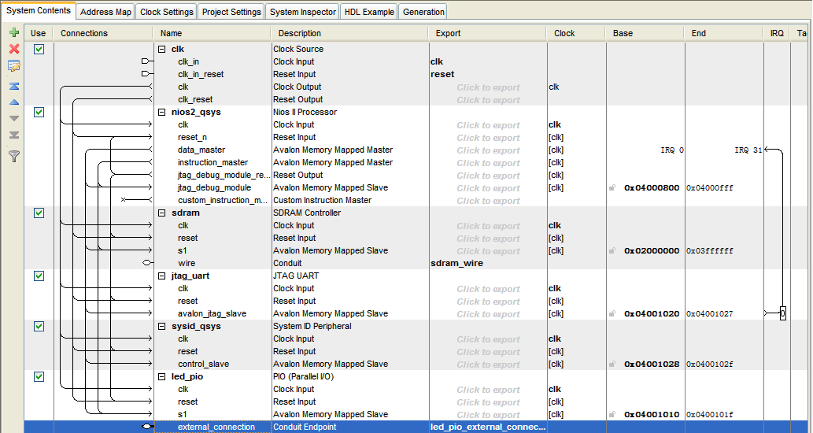Select the jtag_debug_module interface row
Viewport: 813px width, 433px height.
coord(214,187)
